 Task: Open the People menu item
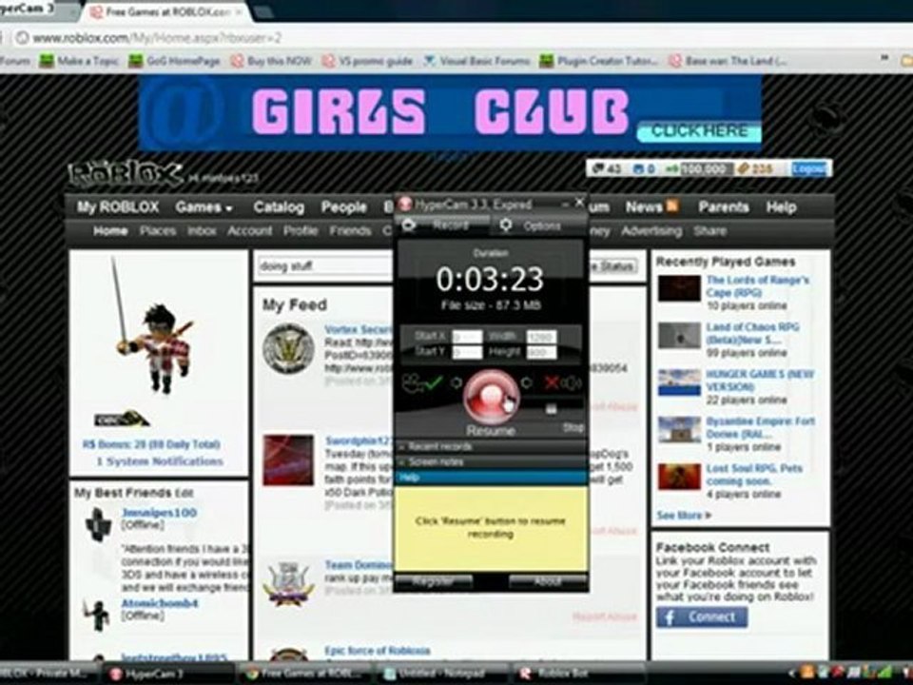[343, 207]
